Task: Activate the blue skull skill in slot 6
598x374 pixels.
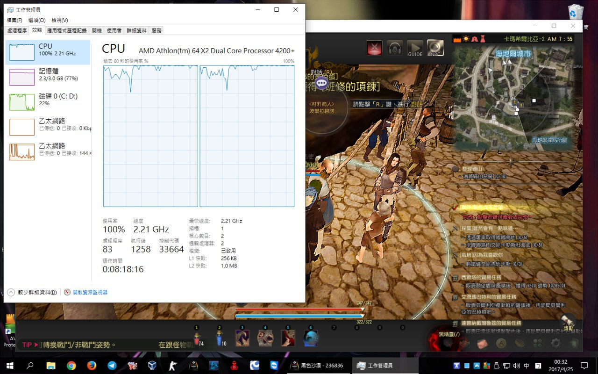Action: pos(311,338)
